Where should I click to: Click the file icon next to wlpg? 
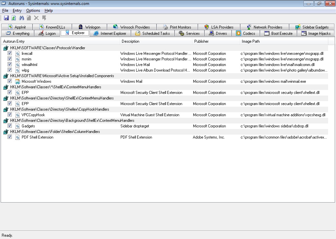coord(18,70)
